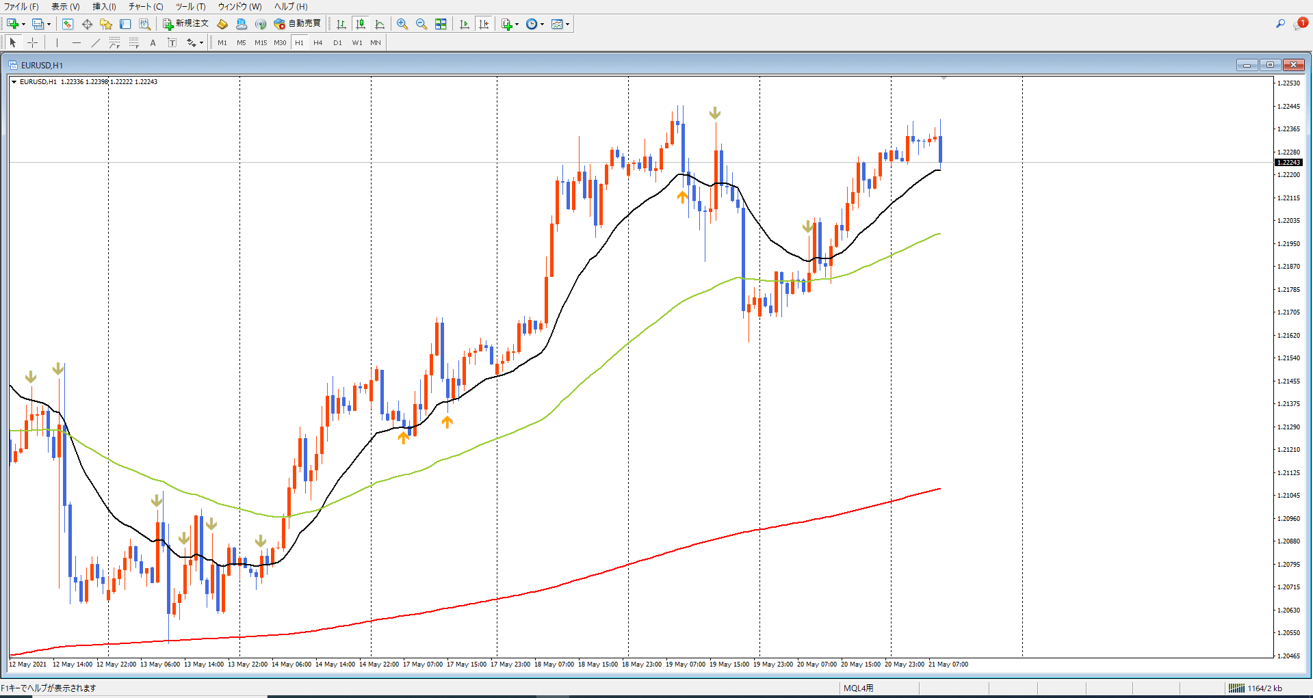
Task: Click the search magnifier icon
Action: 1280,24
